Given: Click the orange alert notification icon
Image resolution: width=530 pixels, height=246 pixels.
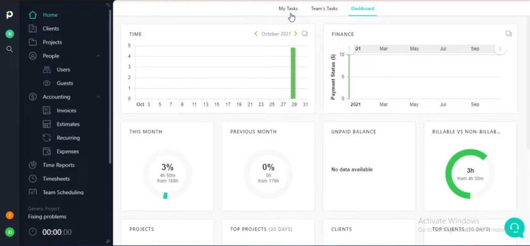Looking at the screenshot, I should tap(10, 215).
